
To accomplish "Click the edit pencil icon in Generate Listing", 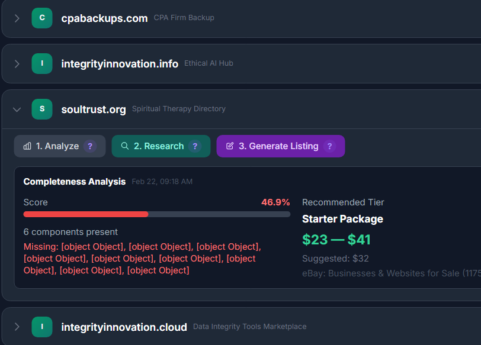I will 230,146.
